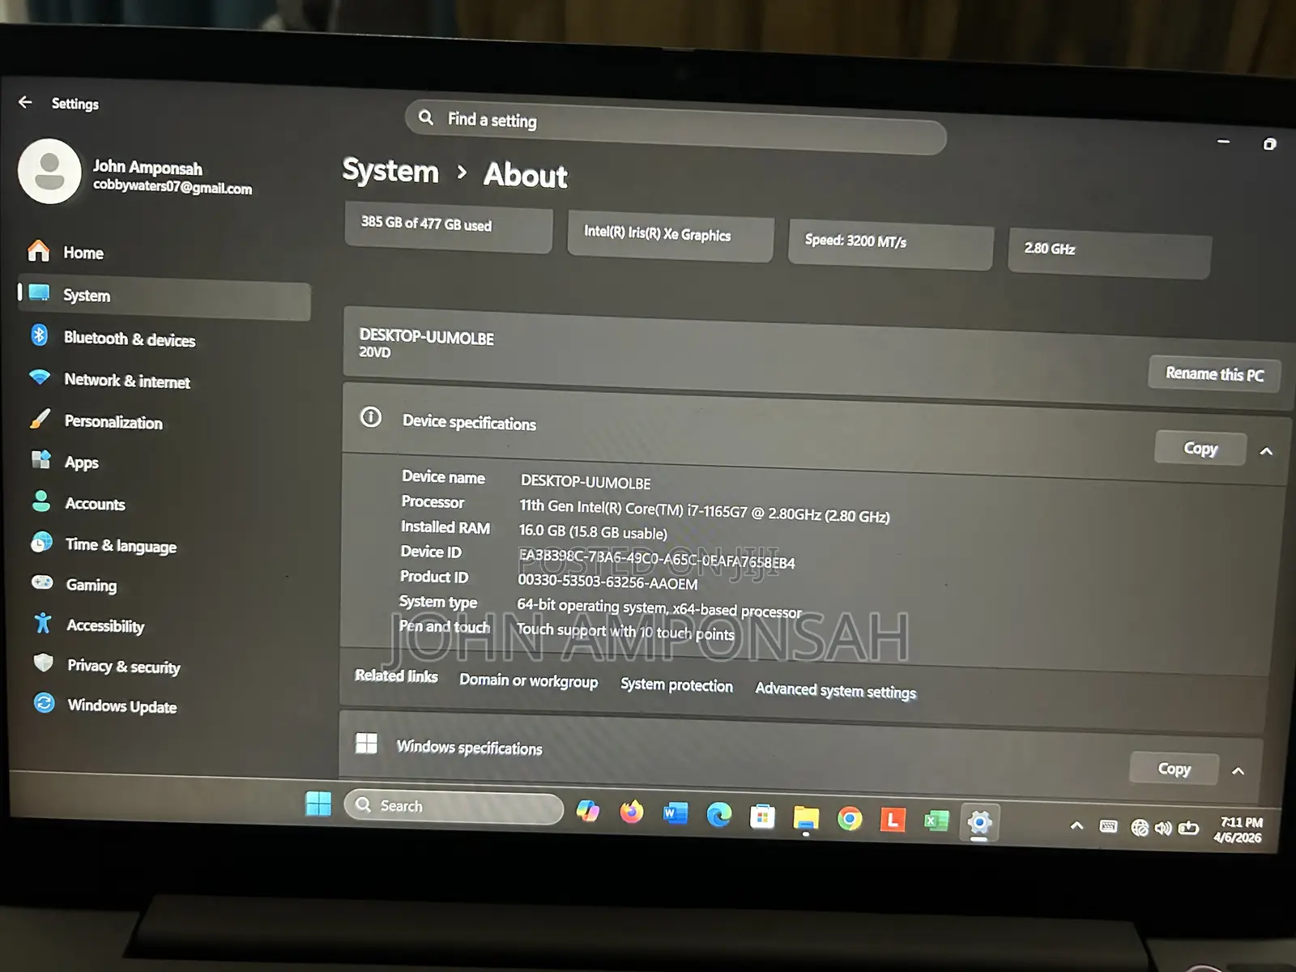Open Domain or workgroup link

pos(529,680)
